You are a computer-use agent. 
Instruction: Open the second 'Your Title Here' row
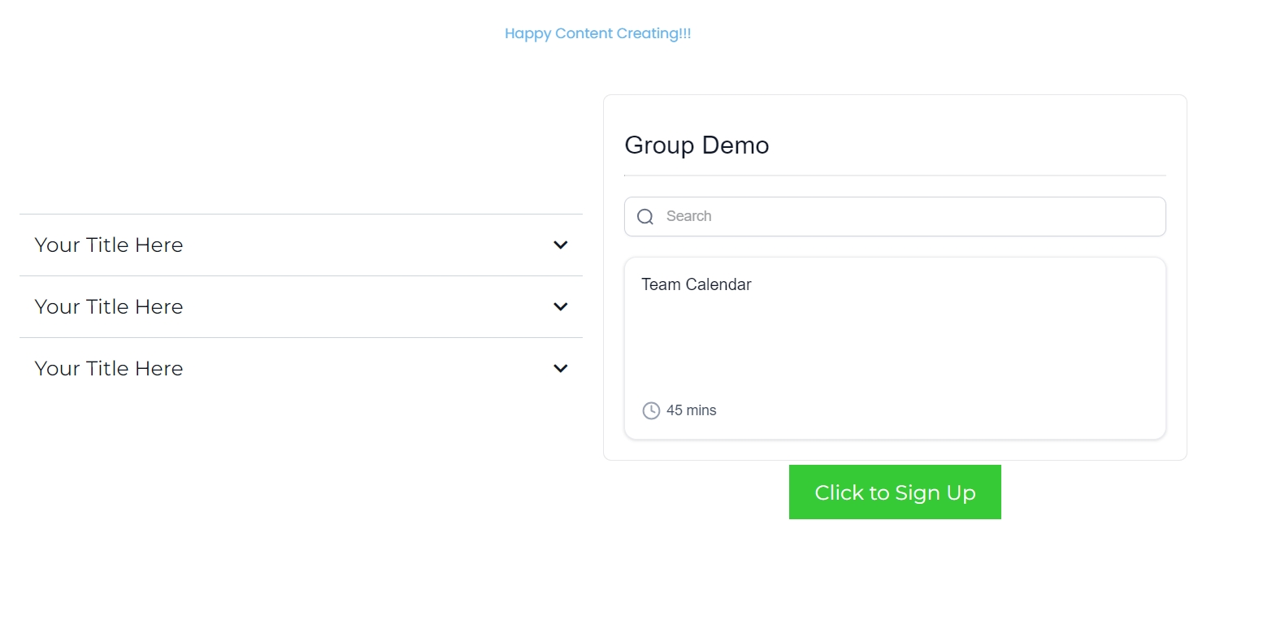click(x=109, y=306)
